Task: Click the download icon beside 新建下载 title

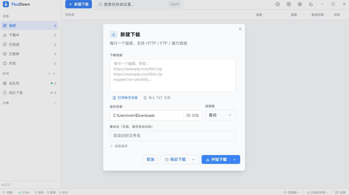Action: click(114, 34)
